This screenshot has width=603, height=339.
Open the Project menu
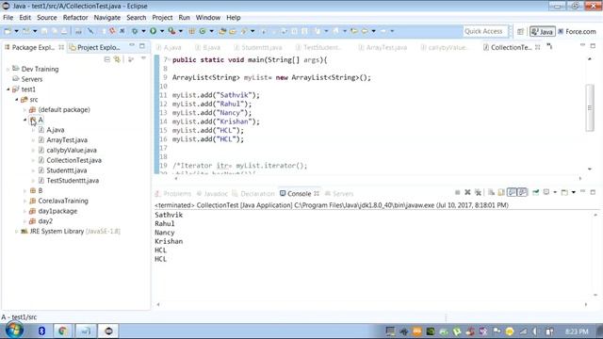[x=162, y=18]
